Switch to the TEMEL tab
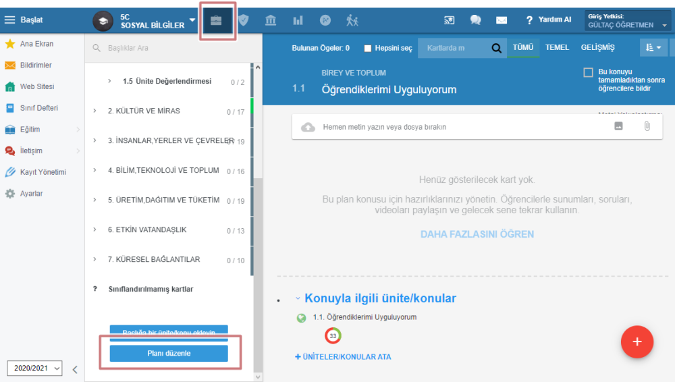Viewport: 675px width, 382px height. 557,47
